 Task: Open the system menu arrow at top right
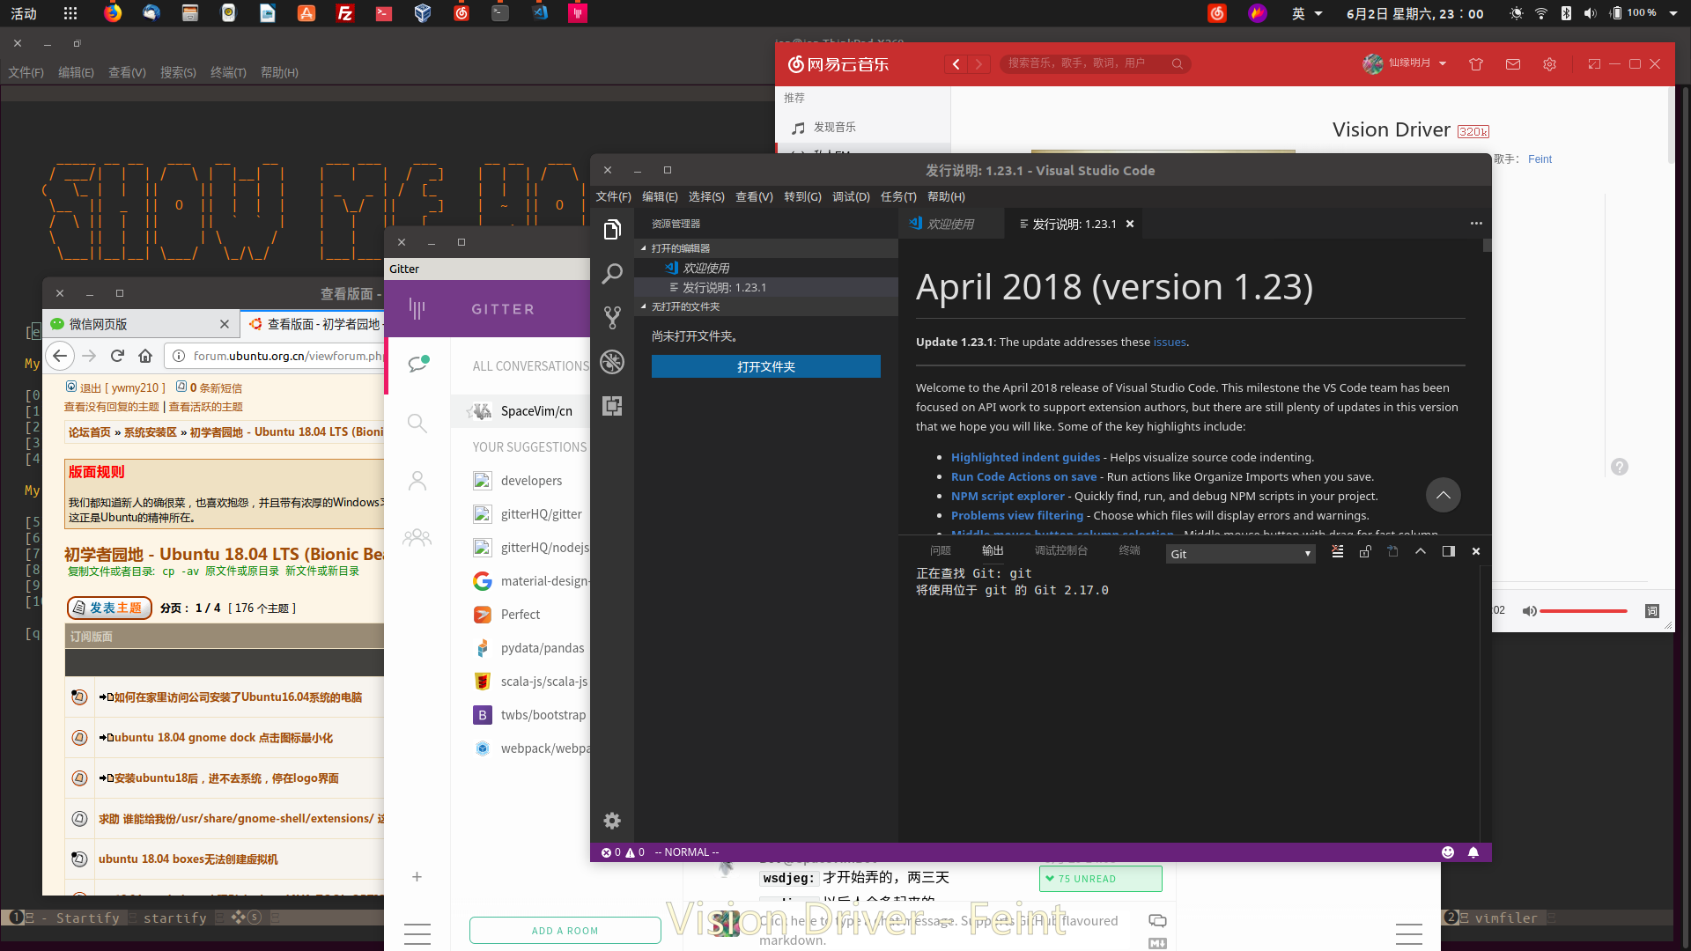click(1673, 13)
